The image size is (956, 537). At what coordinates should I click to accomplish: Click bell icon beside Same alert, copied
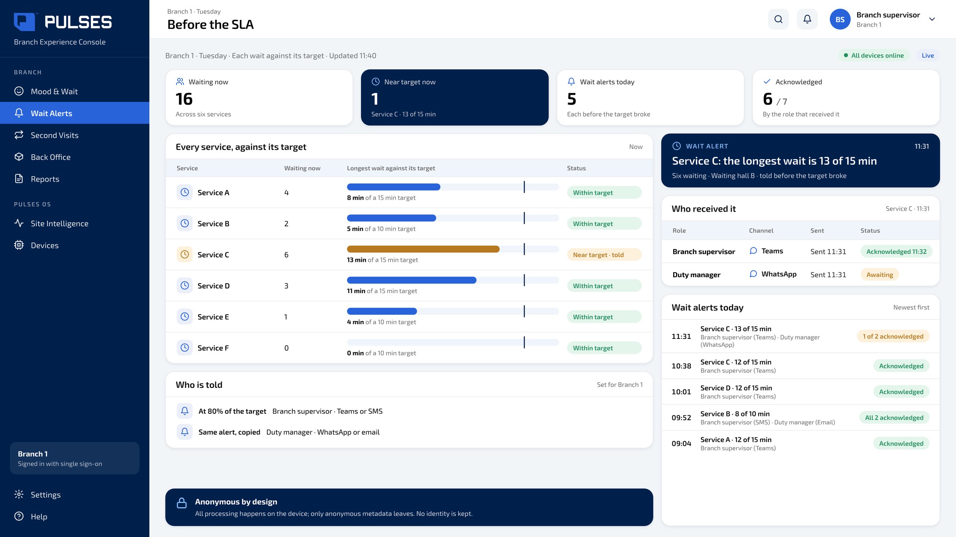[x=184, y=432]
